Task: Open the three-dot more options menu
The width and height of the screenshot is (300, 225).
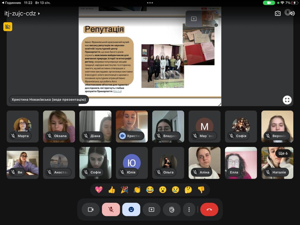Action: click(x=189, y=209)
